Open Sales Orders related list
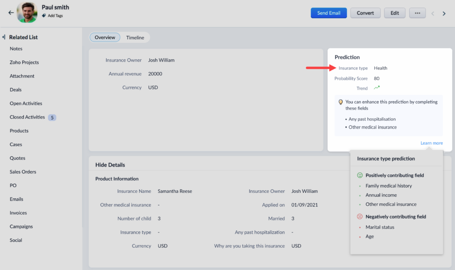Viewport: 455px width, 270px height. coord(23,172)
